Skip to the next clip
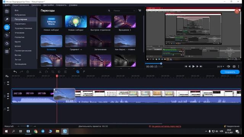The image size is (244, 137). (x=201, y=66)
